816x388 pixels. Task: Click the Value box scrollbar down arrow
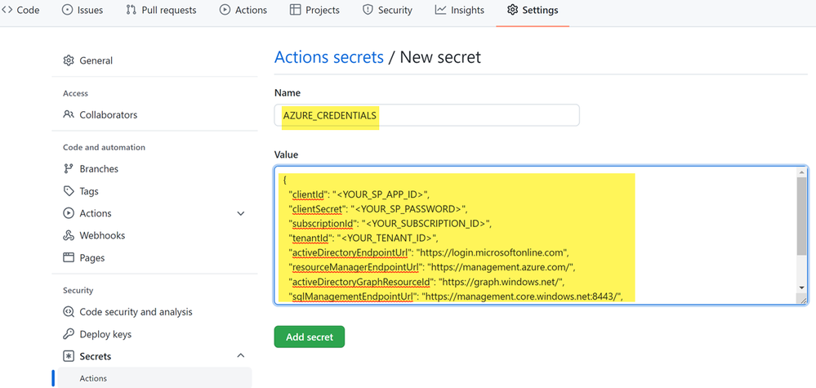802,288
